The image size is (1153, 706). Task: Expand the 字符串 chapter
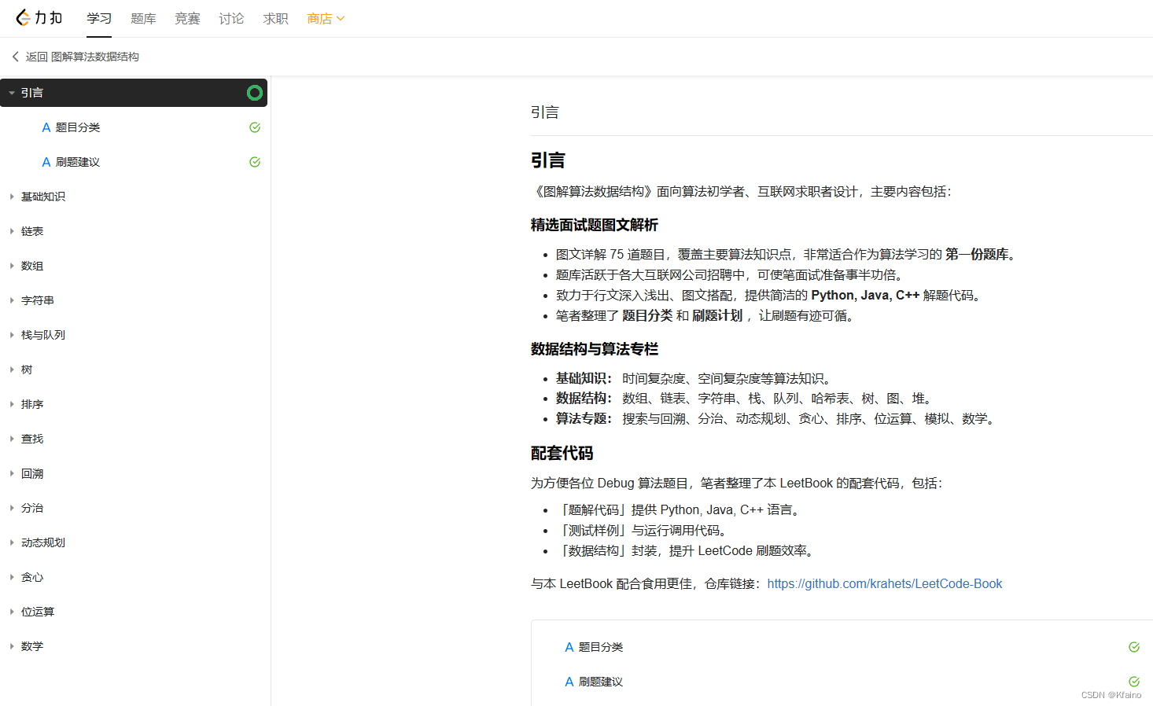pyautogui.click(x=12, y=300)
